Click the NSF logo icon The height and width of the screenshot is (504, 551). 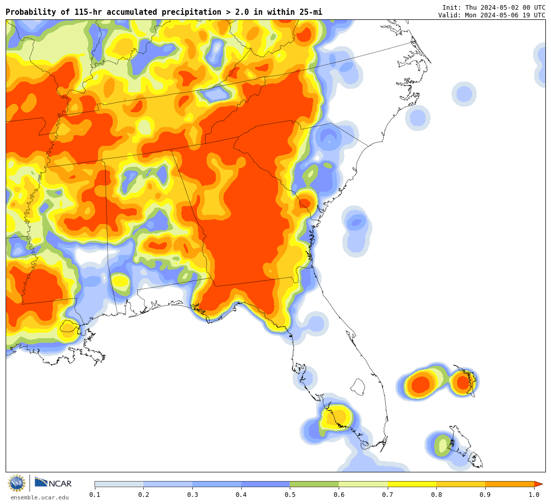point(17,483)
